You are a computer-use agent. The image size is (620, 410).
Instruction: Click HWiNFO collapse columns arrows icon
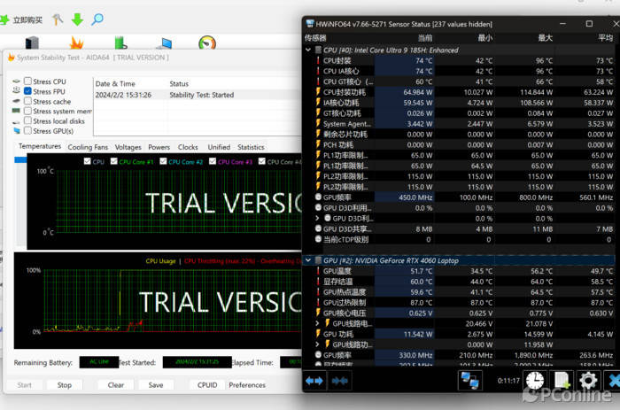(x=340, y=380)
